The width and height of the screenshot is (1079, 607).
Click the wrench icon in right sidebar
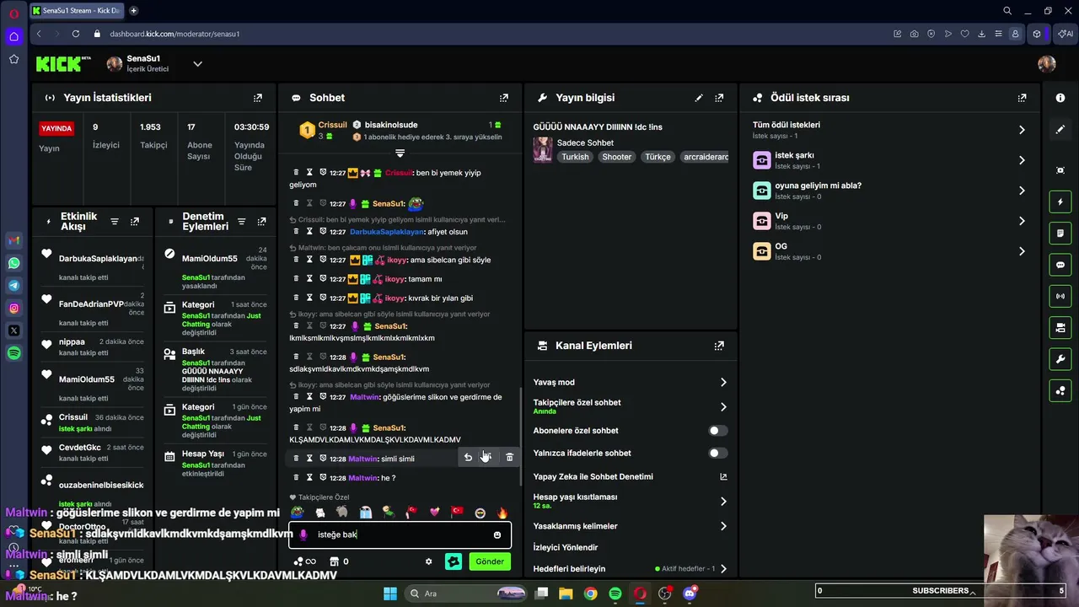[x=1060, y=359]
